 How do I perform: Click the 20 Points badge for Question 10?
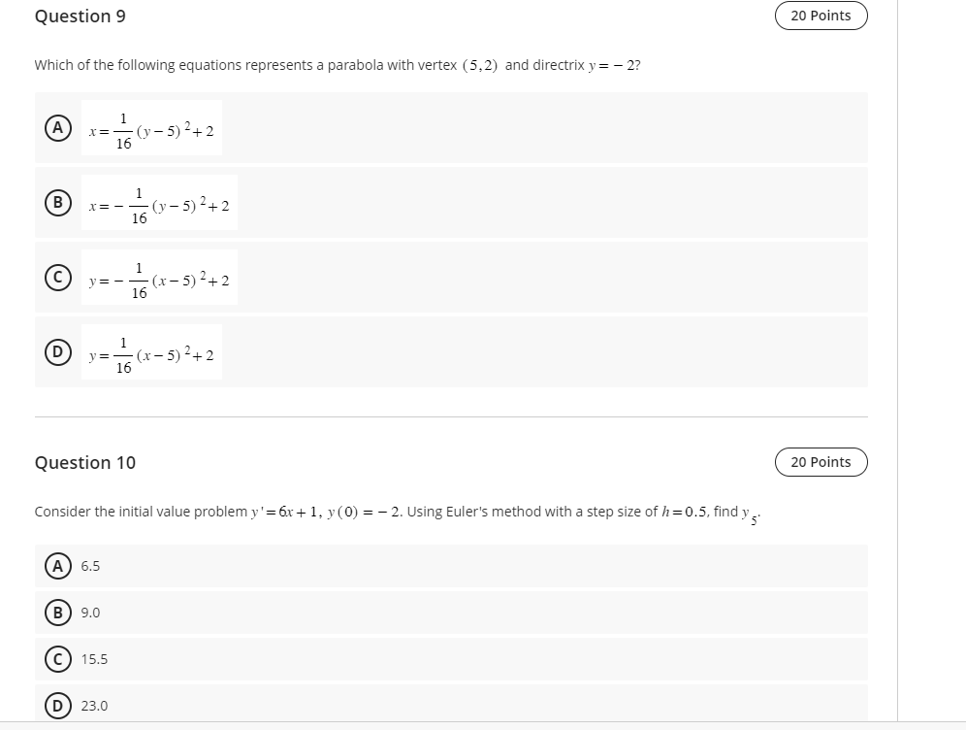point(821,462)
